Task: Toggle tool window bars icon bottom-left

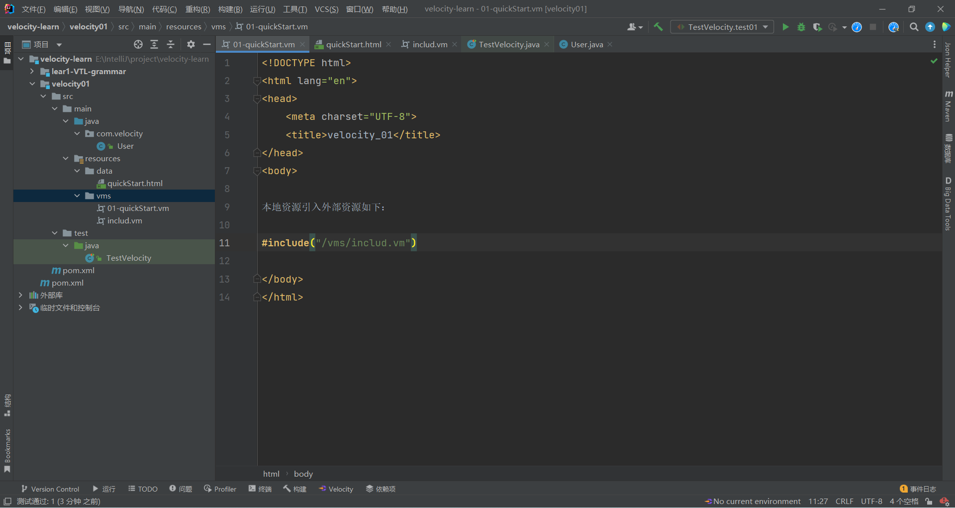Action: (x=7, y=501)
